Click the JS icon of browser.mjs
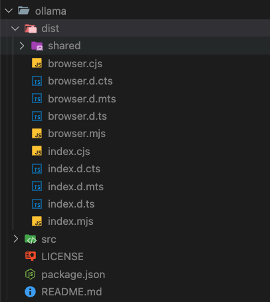This screenshot has height=302, width=270. (x=37, y=134)
